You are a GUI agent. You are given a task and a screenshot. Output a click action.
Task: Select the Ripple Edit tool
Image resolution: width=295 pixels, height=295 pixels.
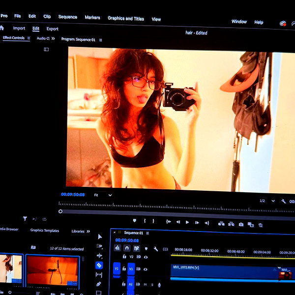99,256
